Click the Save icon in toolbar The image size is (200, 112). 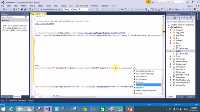[22, 9]
